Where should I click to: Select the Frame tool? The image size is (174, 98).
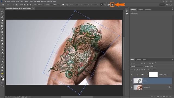coord(2,26)
